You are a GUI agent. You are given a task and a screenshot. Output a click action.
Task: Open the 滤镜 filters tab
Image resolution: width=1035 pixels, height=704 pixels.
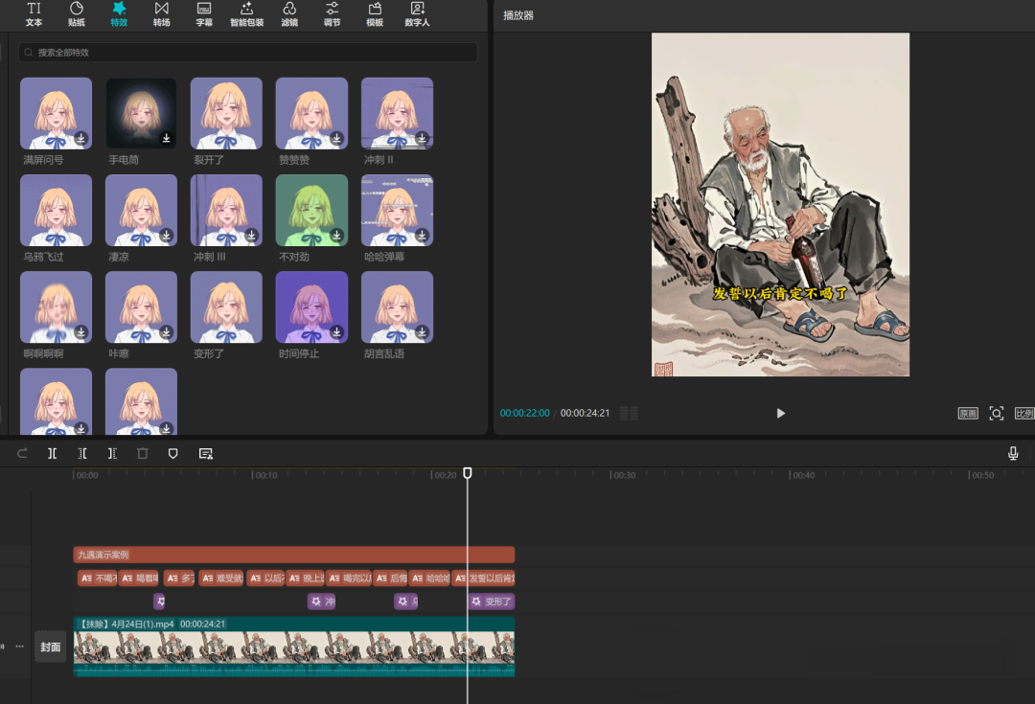tap(289, 13)
